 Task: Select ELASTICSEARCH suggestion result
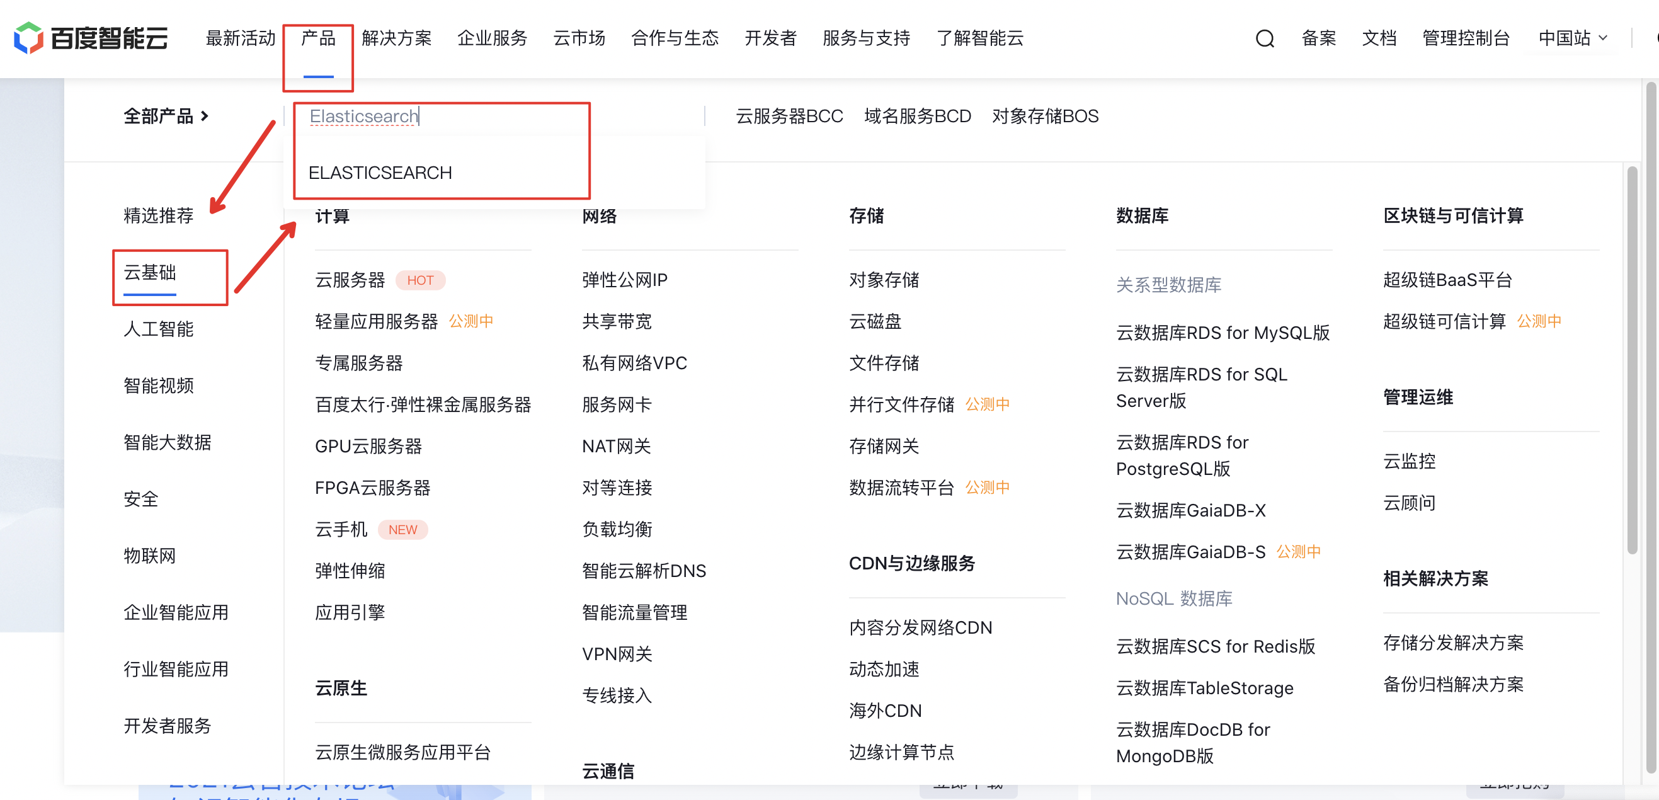(x=380, y=173)
